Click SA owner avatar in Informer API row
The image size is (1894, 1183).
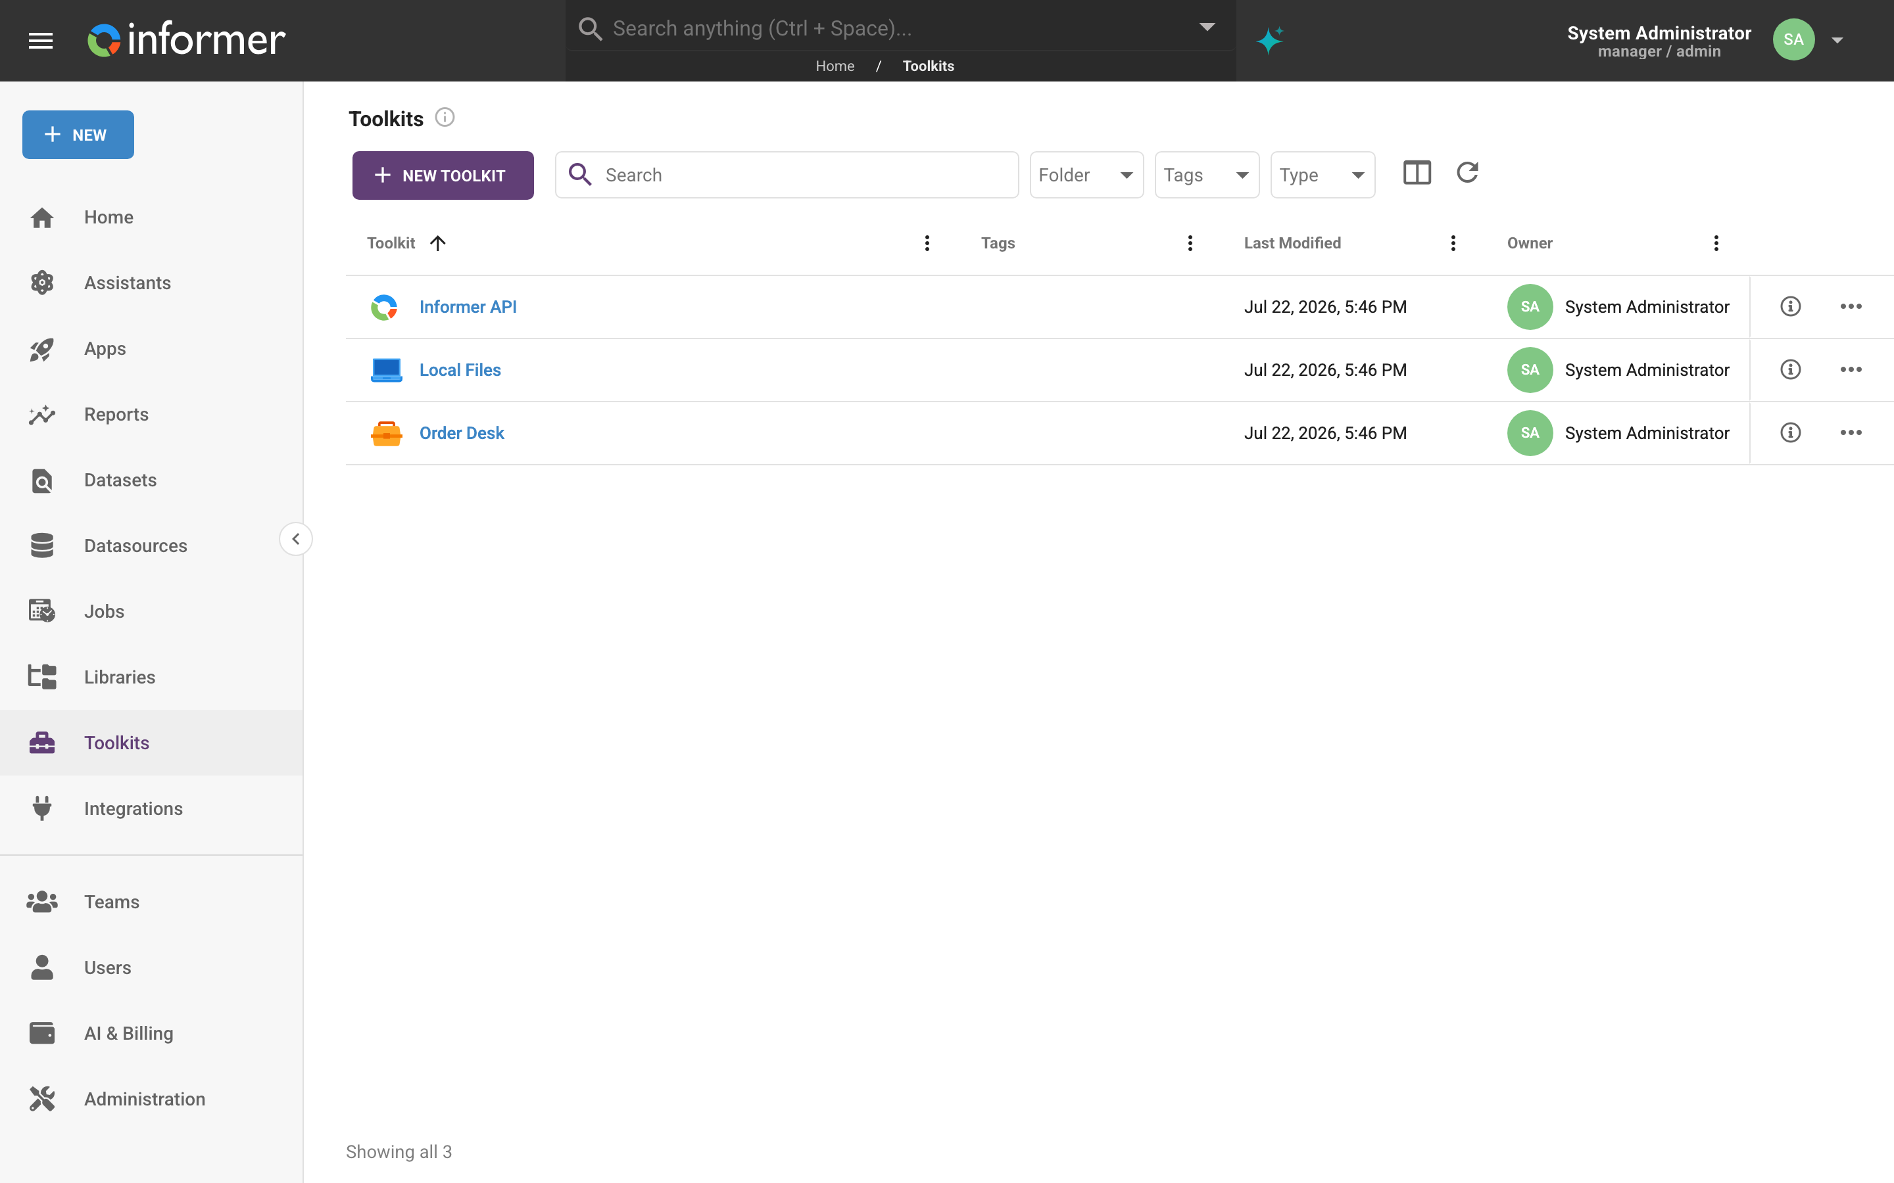click(x=1529, y=307)
